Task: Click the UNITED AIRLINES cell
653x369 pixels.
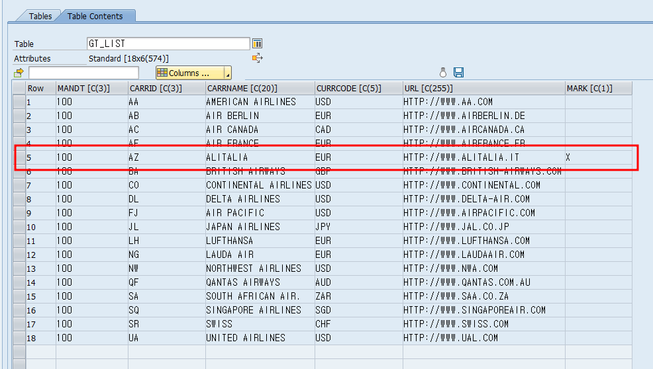Action: (260, 338)
